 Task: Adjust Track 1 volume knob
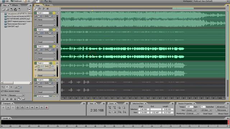[39, 16]
